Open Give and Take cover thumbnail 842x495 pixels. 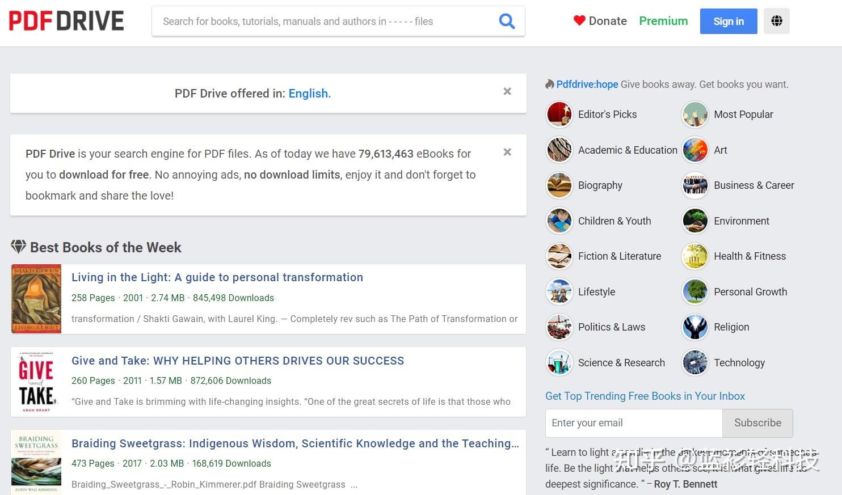(x=36, y=382)
